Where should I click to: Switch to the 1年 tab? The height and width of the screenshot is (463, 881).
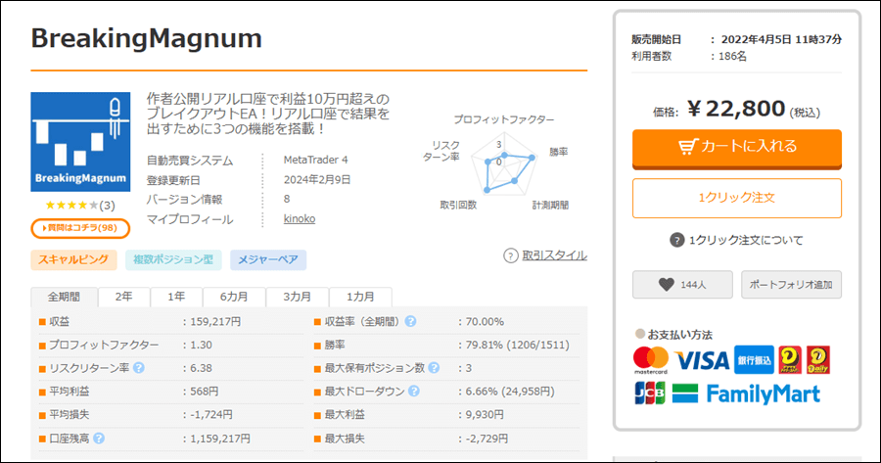coord(176,297)
